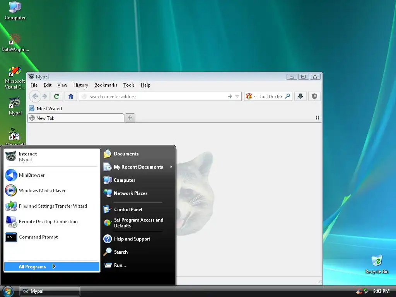Image resolution: width=396 pixels, height=297 pixels.
Task: Click the Mypal taskbar button
Action: pyautogui.click(x=50, y=291)
